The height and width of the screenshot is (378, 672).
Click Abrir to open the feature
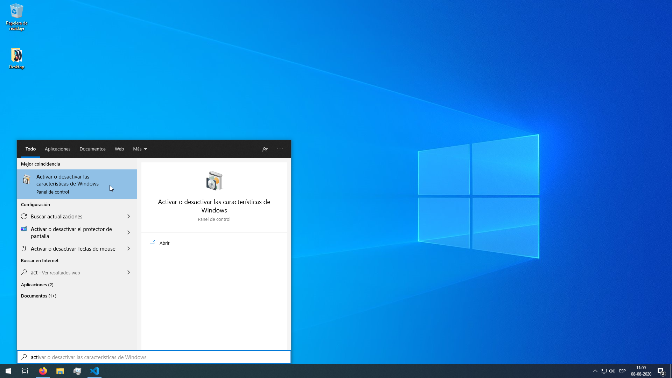tap(164, 243)
